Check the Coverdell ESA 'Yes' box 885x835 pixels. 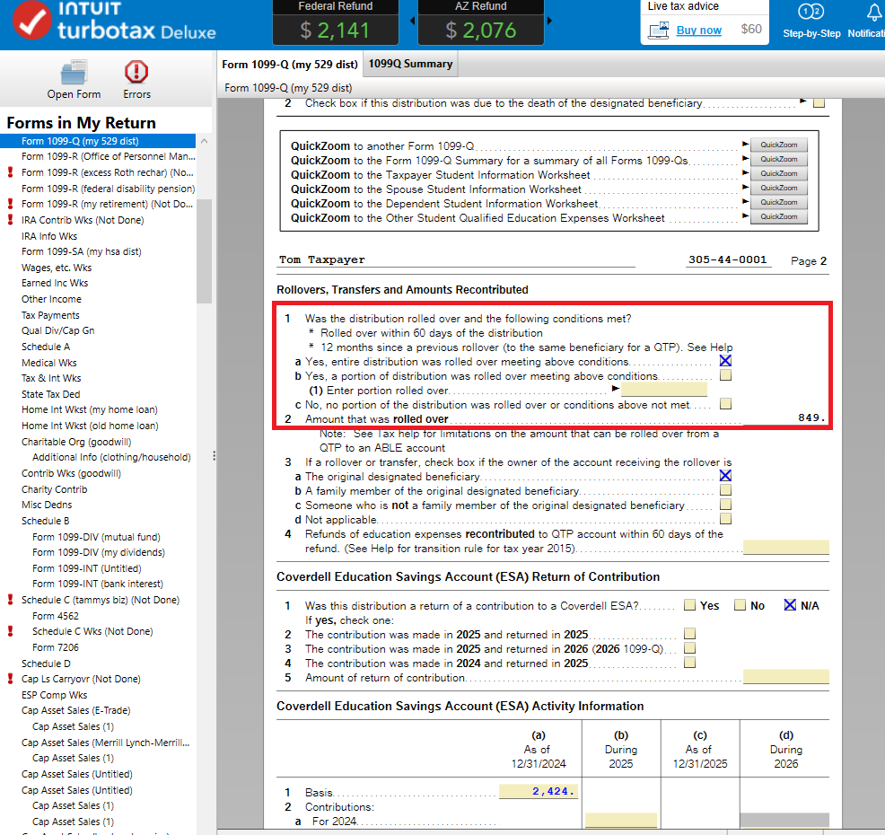(689, 605)
